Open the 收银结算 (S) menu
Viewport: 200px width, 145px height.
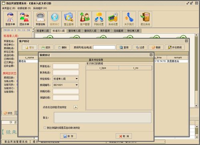tap(24, 8)
